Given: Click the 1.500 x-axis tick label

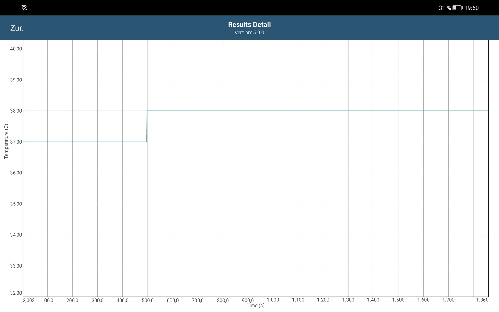Looking at the screenshot, I should [x=398, y=300].
